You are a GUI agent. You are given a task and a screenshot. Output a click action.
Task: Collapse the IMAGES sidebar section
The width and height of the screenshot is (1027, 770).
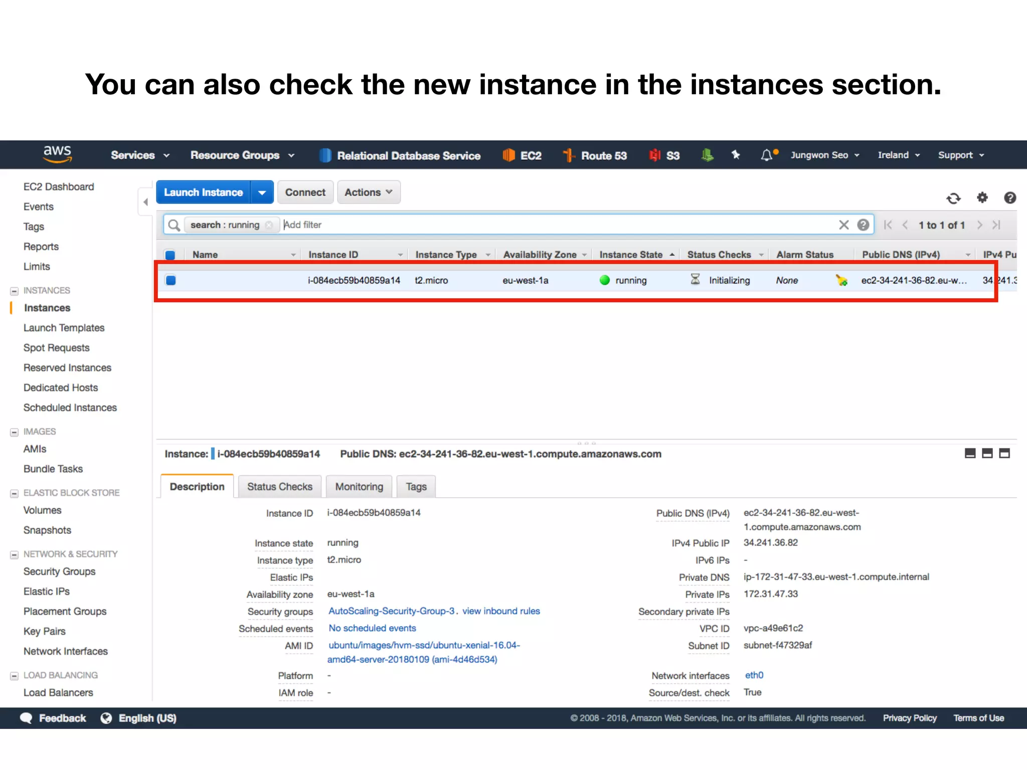click(15, 432)
